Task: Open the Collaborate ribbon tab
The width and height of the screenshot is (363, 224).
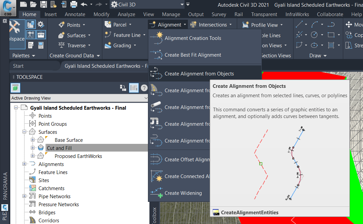Action: point(330,14)
